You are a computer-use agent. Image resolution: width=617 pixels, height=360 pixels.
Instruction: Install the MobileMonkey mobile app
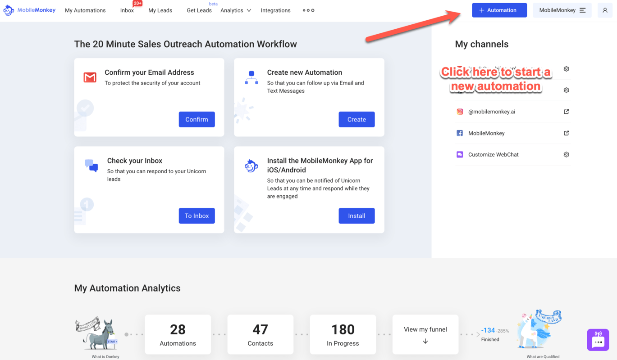pyautogui.click(x=356, y=216)
